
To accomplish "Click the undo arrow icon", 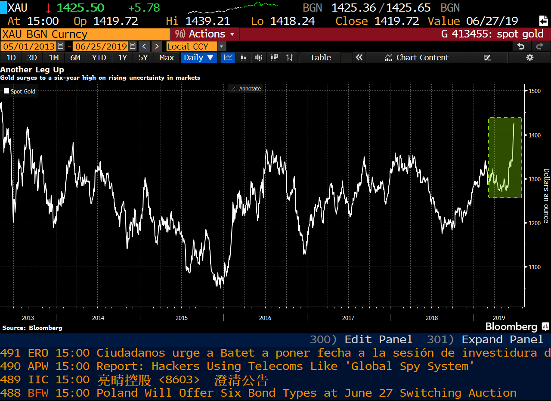I will click(521, 47).
